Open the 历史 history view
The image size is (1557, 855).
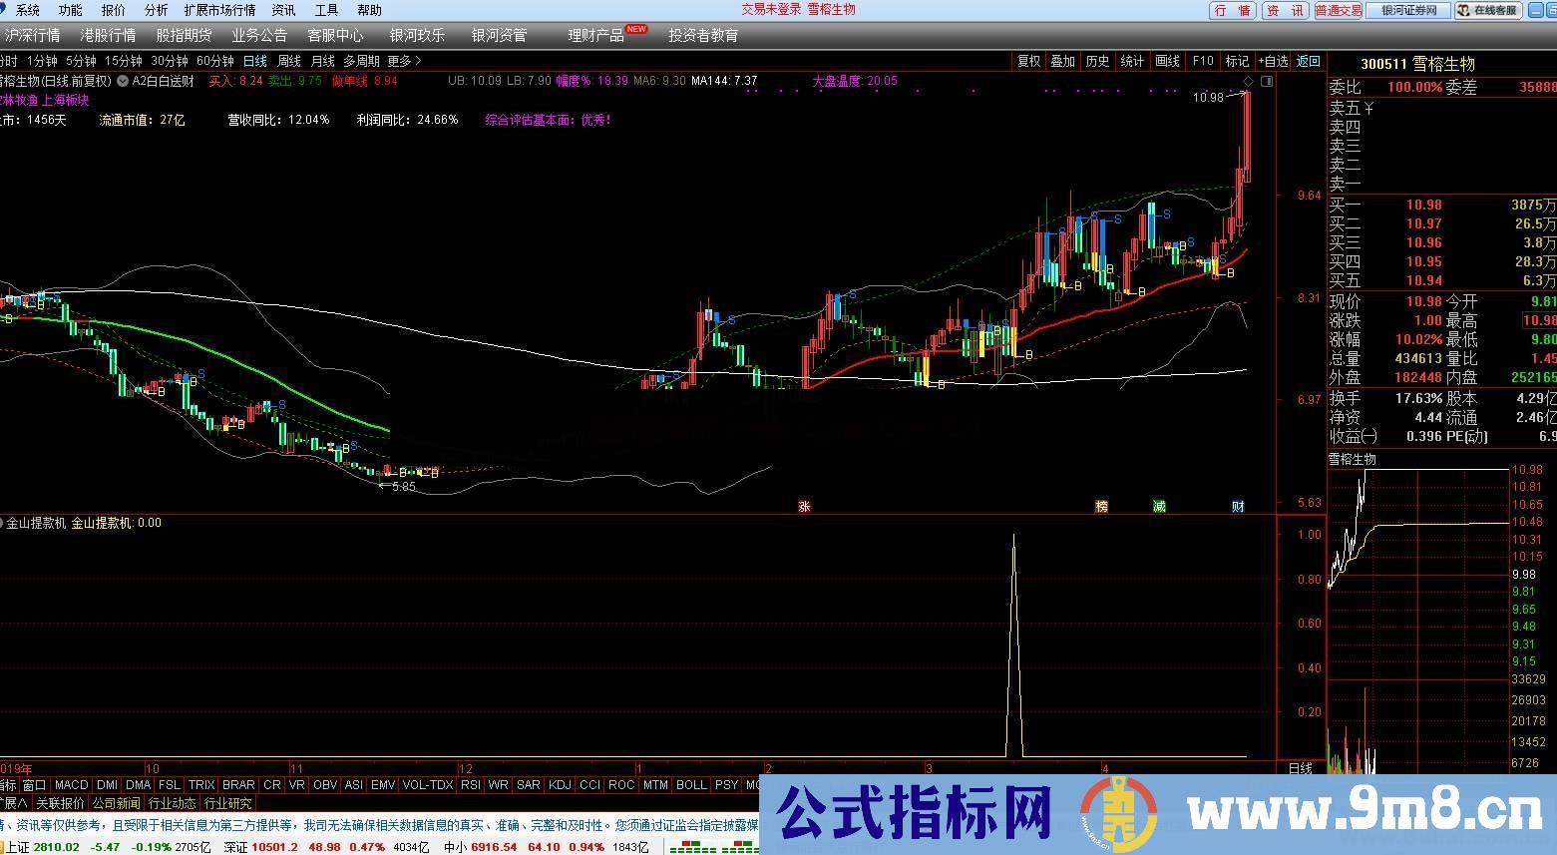[x=1097, y=61]
